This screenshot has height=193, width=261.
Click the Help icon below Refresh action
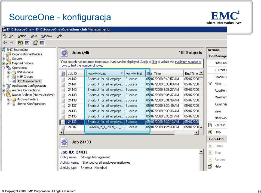[210, 132]
